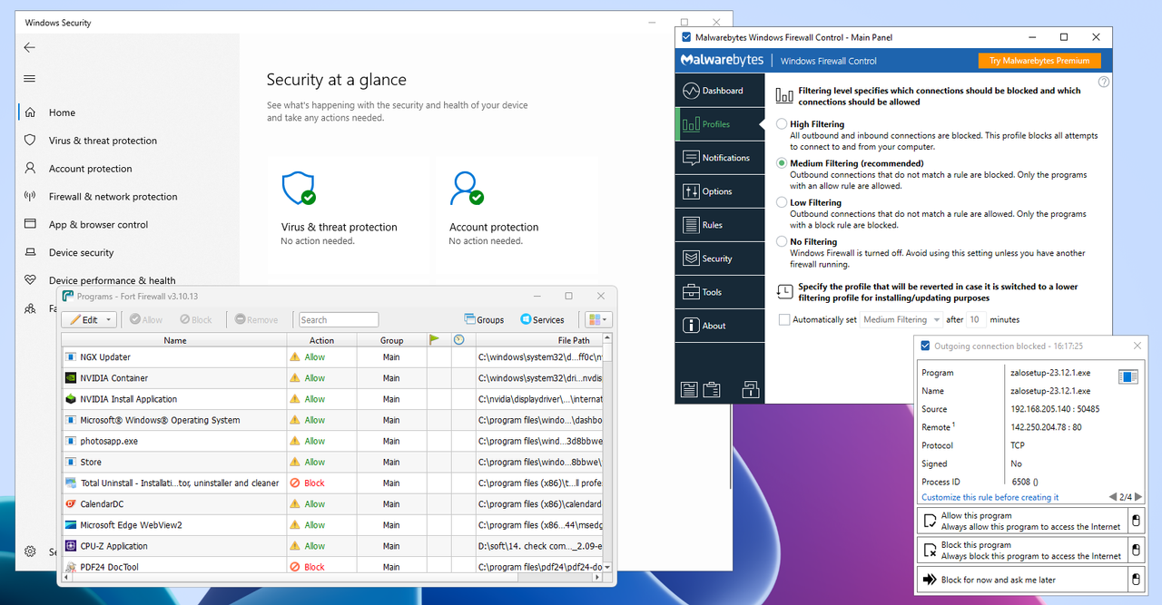Click the help question mark icon in Main Panel
The image size is (1162, 605).
1104,82
